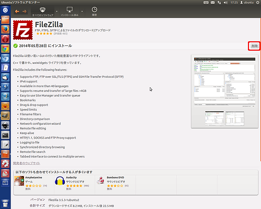Screen dimensions: 261x209
Task: Click the FileZilla star rating
Action: click(x=44, y=33)
